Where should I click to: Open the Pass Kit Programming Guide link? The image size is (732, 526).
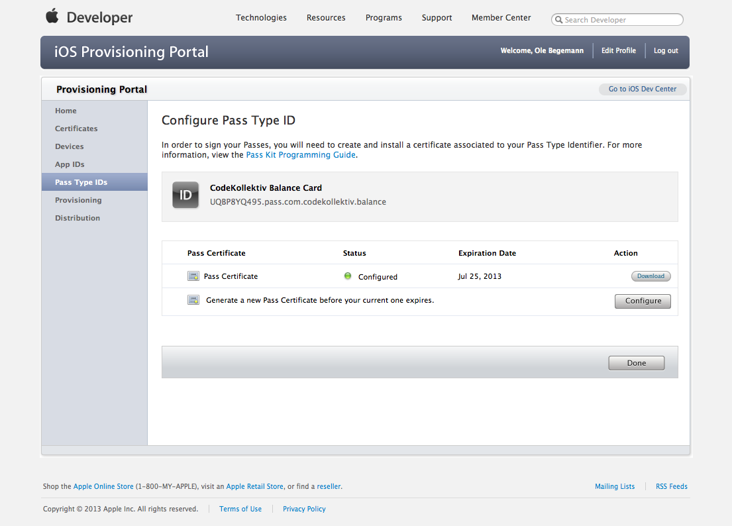pos(301,155)
